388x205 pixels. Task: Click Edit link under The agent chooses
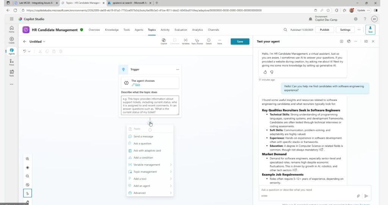tap(138, 85)
